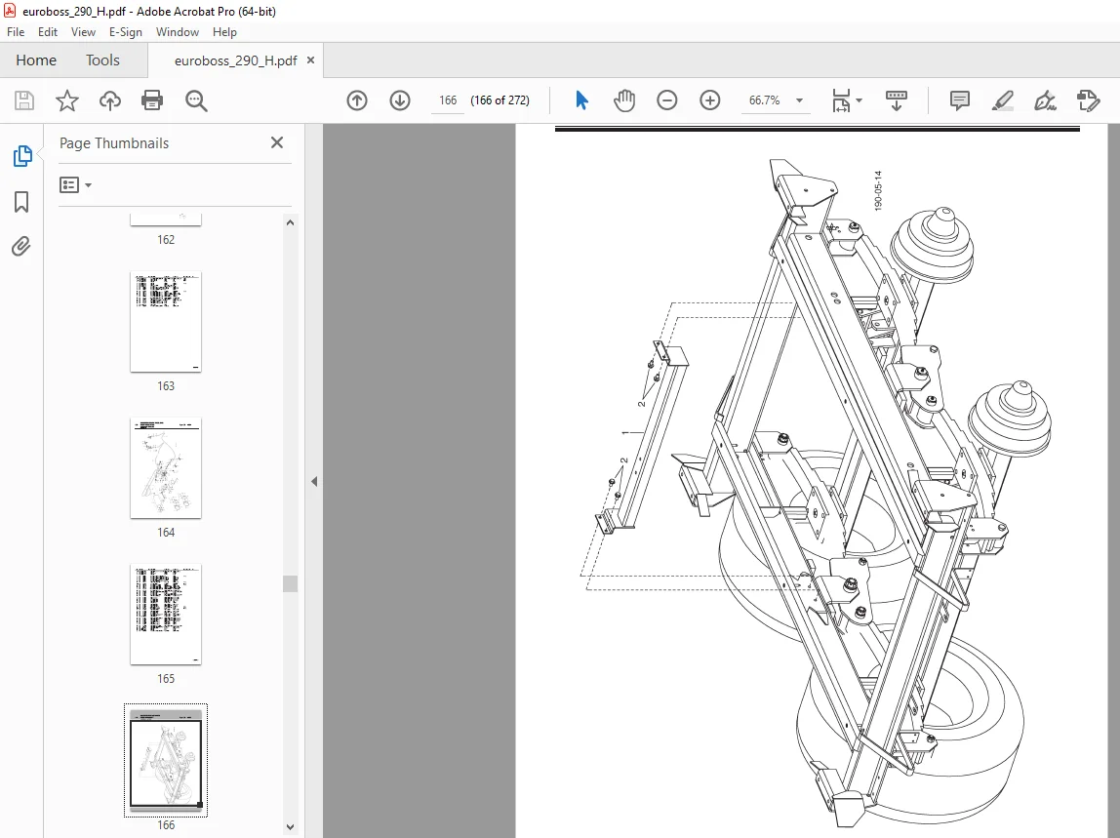Open thumbnail options menu
The image size is (1120, 838).
[x=76, y=185]
